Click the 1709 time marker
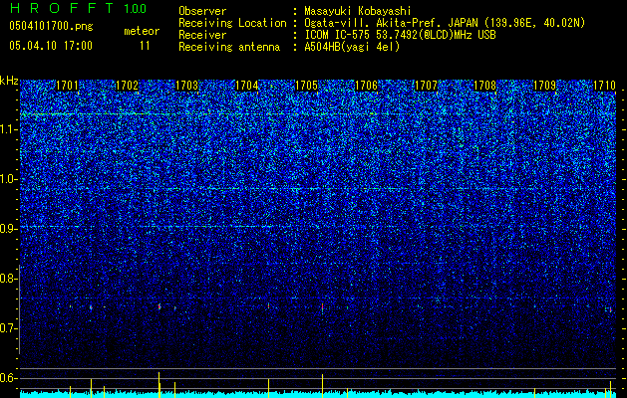The width and height of the screenshot is (627, 398). pos(545,86)
